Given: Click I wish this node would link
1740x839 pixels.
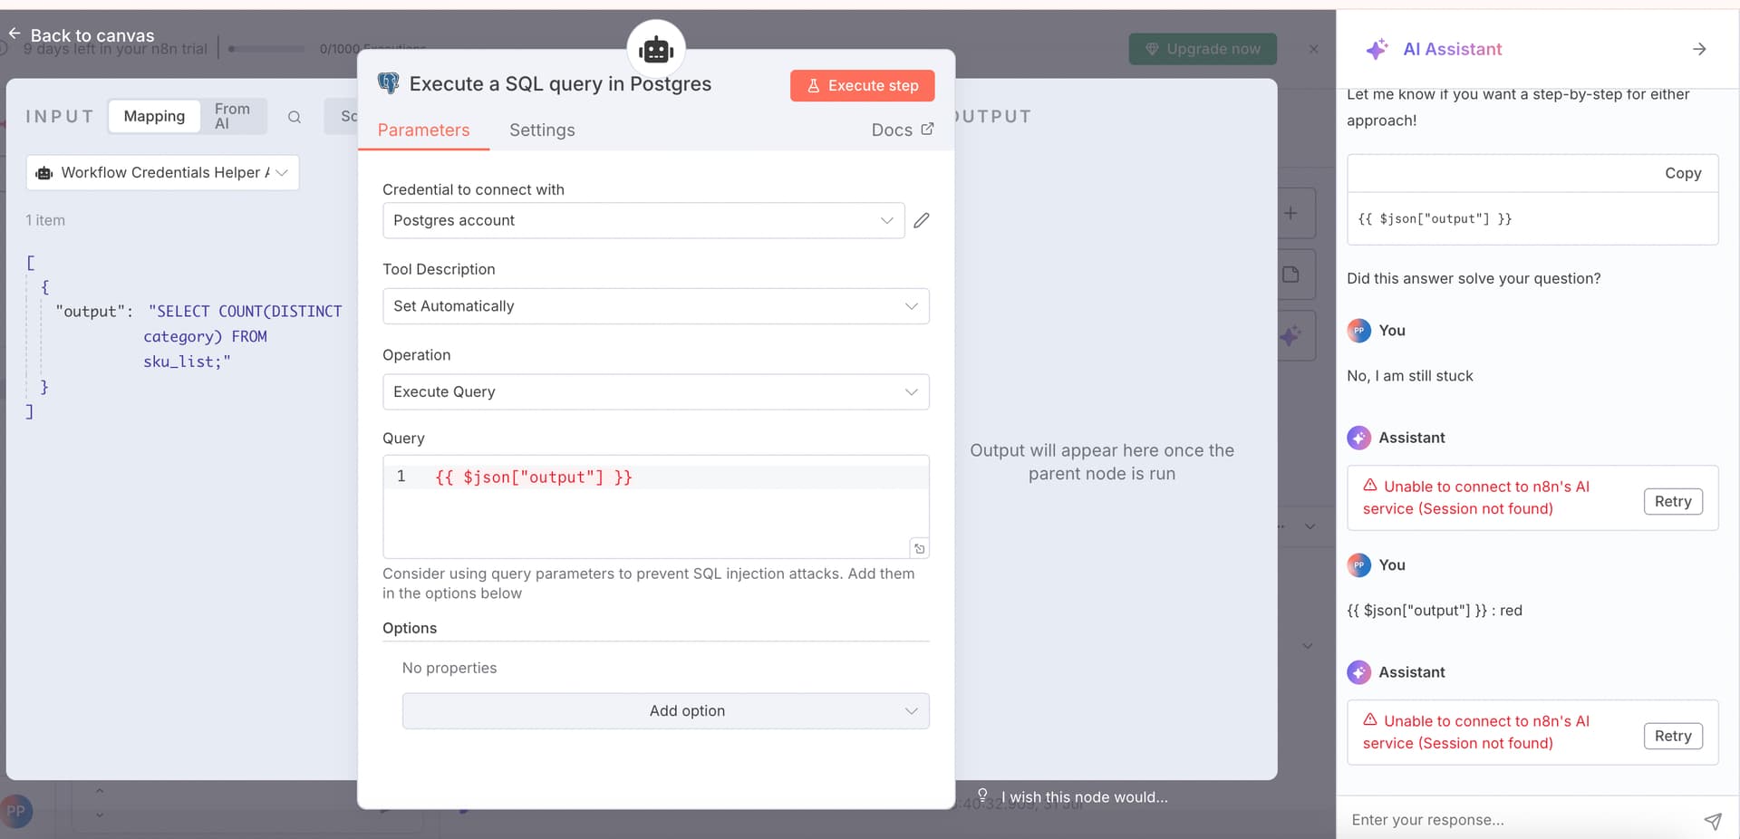Looking at the screenshot, I should click(x=1084, y=796).
